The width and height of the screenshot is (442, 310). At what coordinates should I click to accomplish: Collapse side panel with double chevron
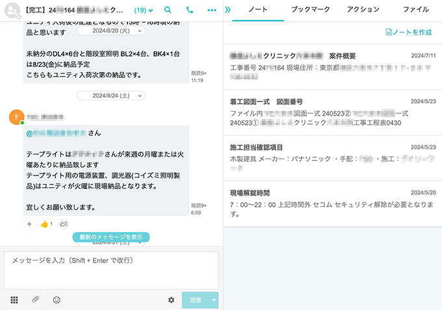click(x=227, y=10)
